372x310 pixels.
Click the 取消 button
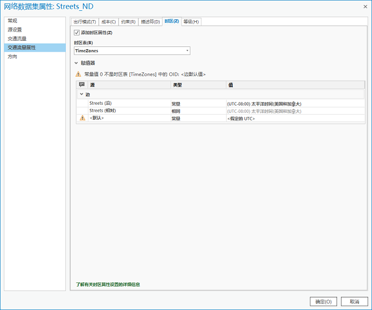[x=354, y=301]
